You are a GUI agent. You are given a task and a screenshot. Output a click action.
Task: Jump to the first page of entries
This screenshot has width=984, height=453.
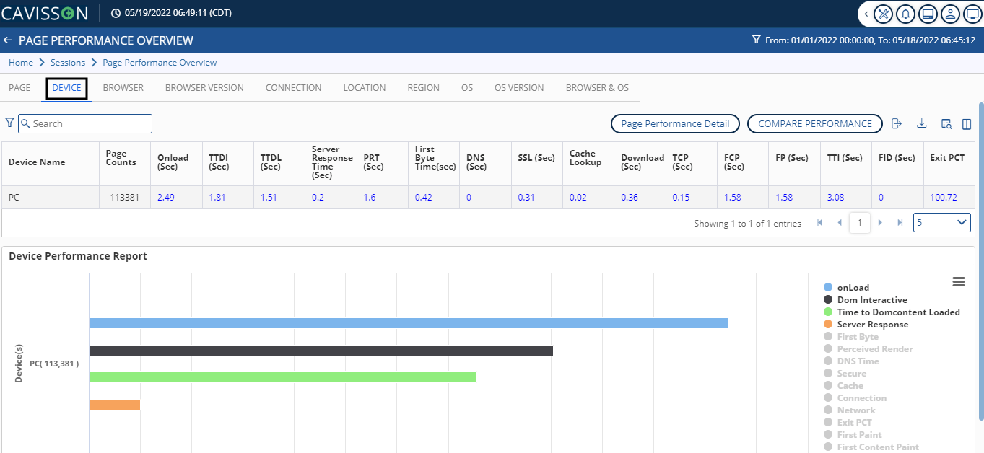click(x=819, y=223)
